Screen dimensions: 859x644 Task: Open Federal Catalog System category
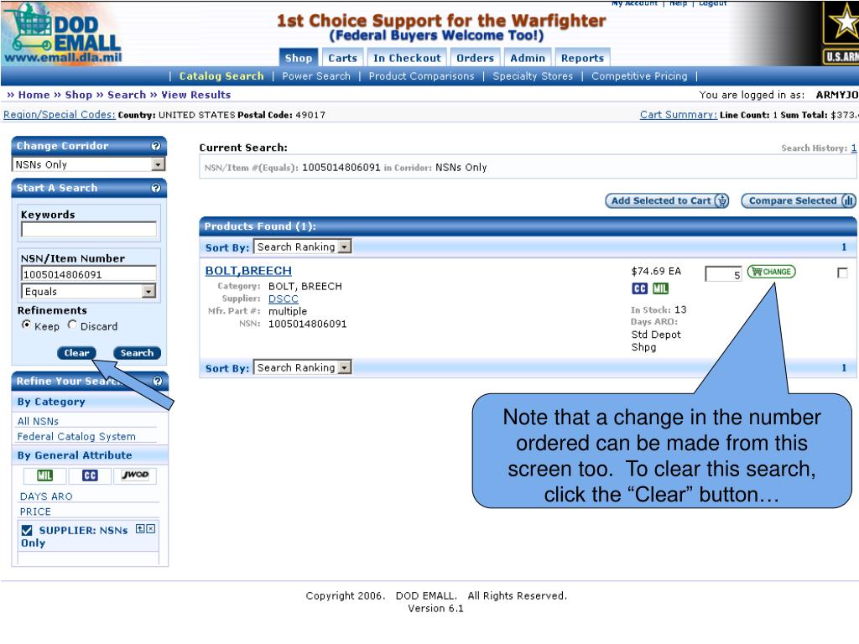coord(76,436)
